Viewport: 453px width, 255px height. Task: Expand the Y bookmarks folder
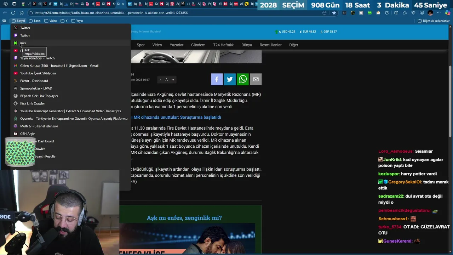[x=64, y=21]
